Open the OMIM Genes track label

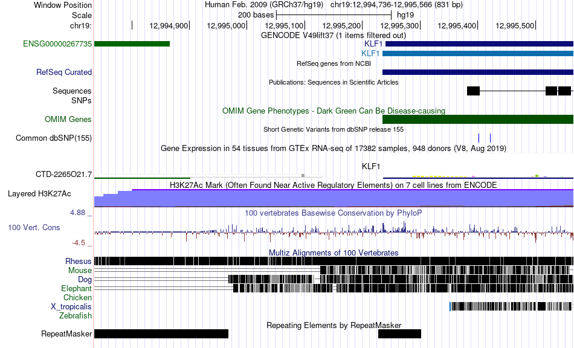tap(68, 119)
